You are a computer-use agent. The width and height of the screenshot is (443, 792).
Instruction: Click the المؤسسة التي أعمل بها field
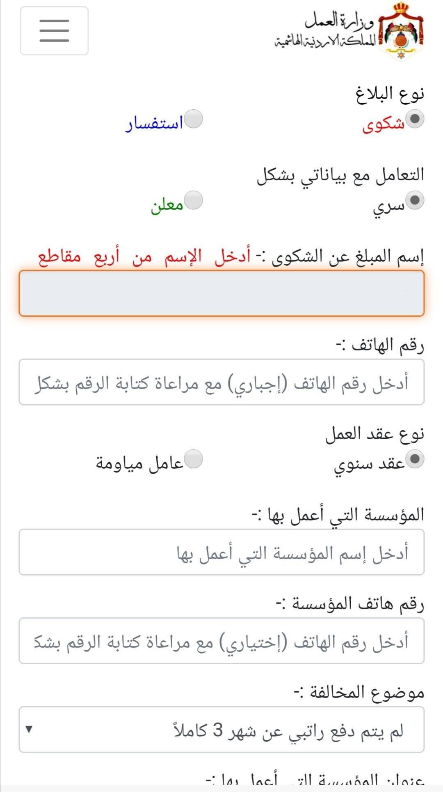[221, 552]
